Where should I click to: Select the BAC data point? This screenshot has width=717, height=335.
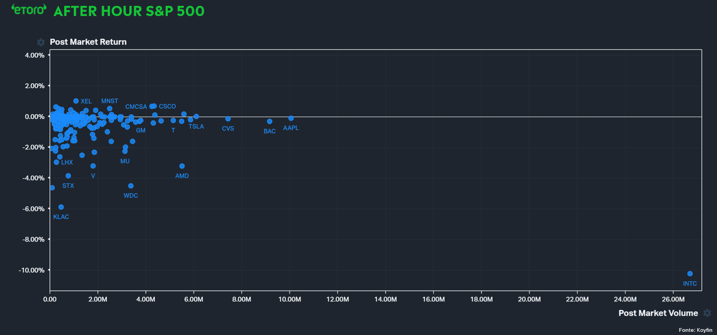[x=270, y=122]
